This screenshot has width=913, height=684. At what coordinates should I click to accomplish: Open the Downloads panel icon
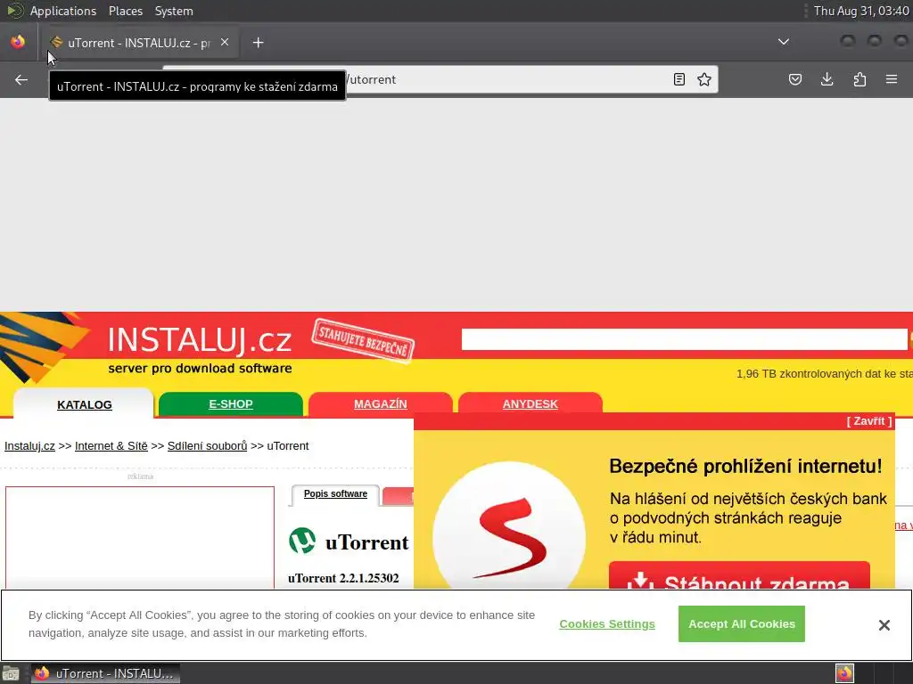click(x=827, y=79)
